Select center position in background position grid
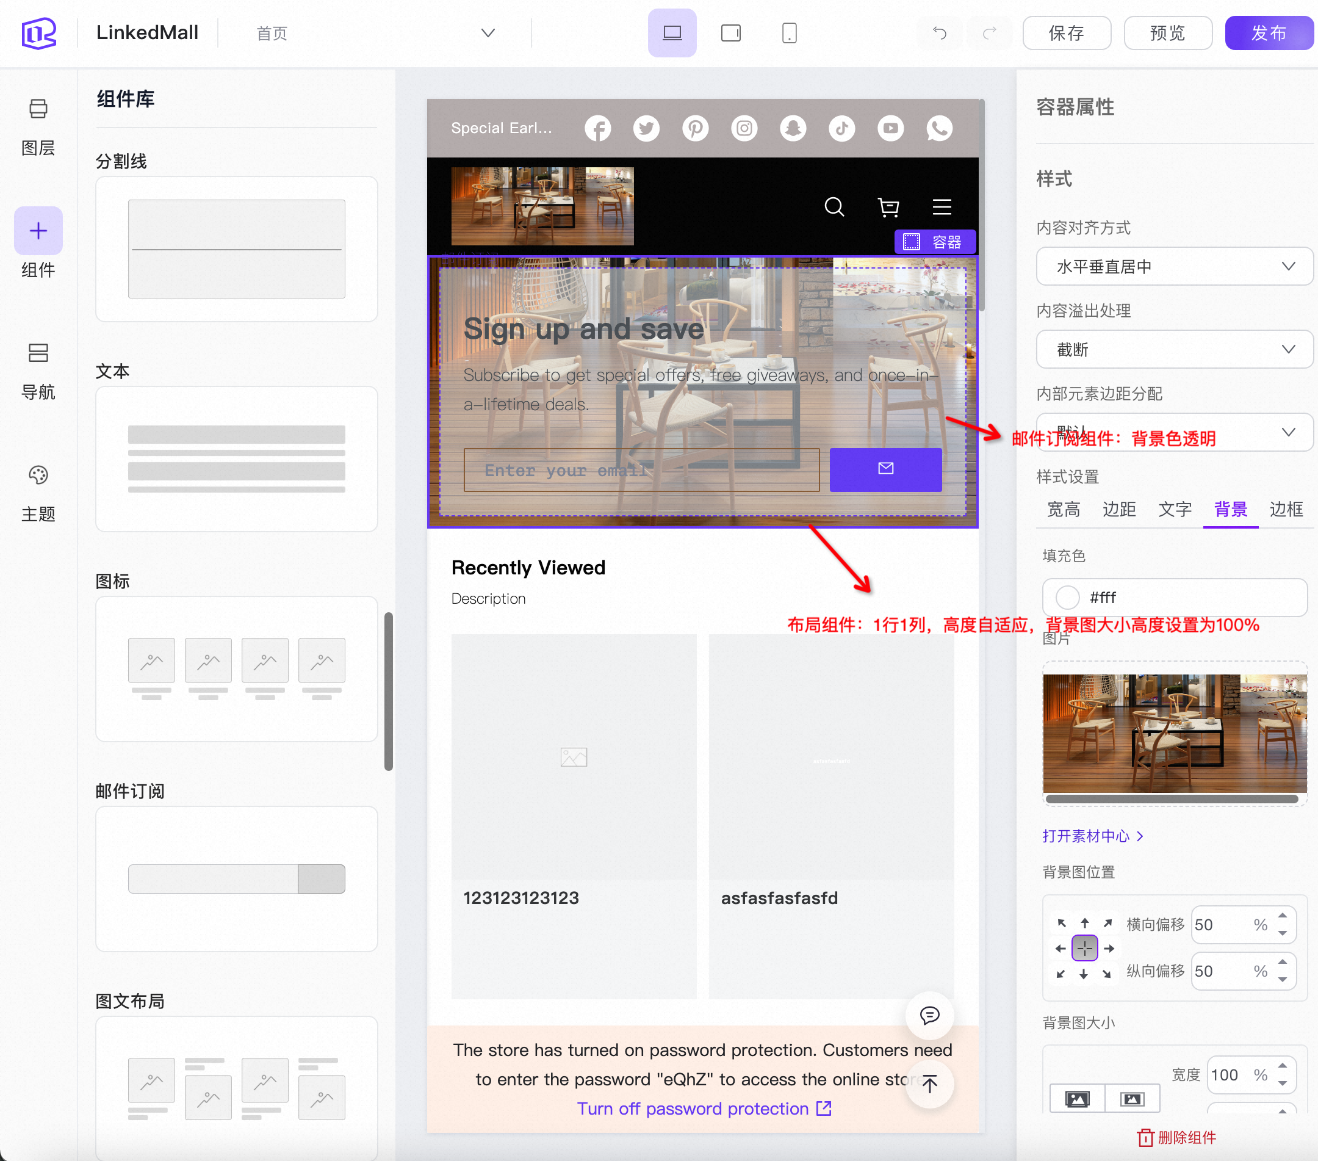Image resolution: width=1318 pixels, height=1161 pixels. coord(1084,948)
